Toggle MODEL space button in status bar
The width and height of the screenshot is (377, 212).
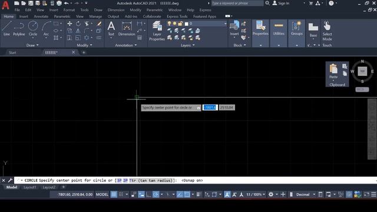coord(102,194)
